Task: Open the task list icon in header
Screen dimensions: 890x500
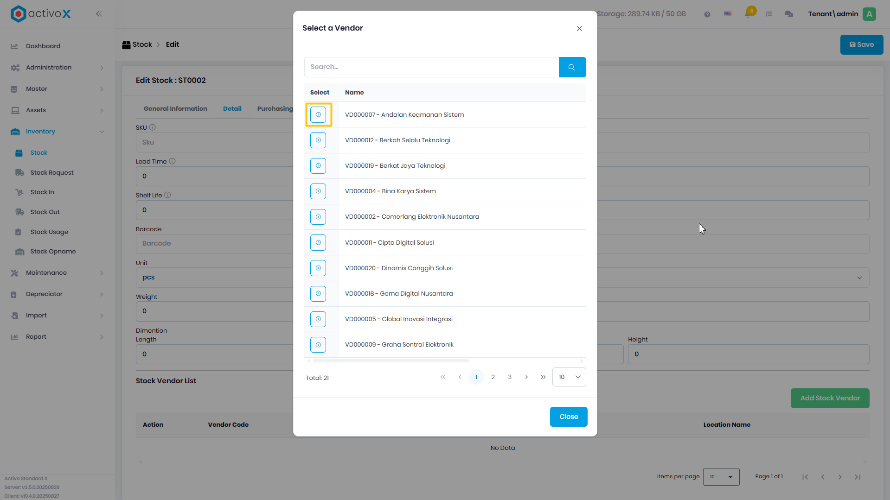Action: click(x=768, y=14)
